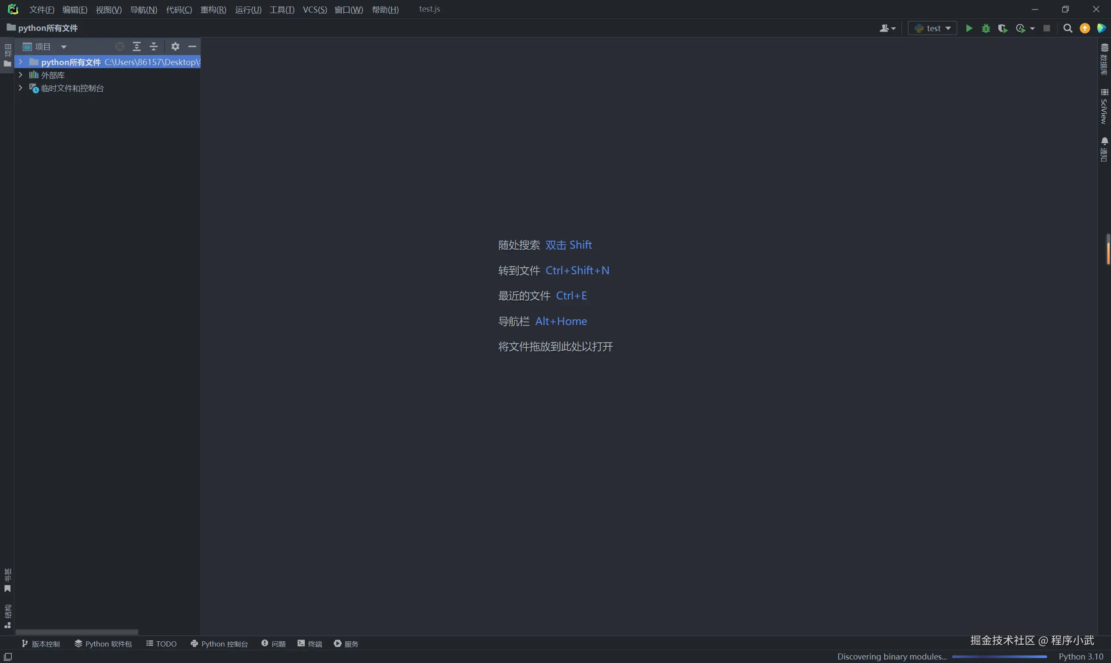Click the green Debug bug icon
Image resolution: width=1111 pixels, height=663 pixels.
(986, 28)
